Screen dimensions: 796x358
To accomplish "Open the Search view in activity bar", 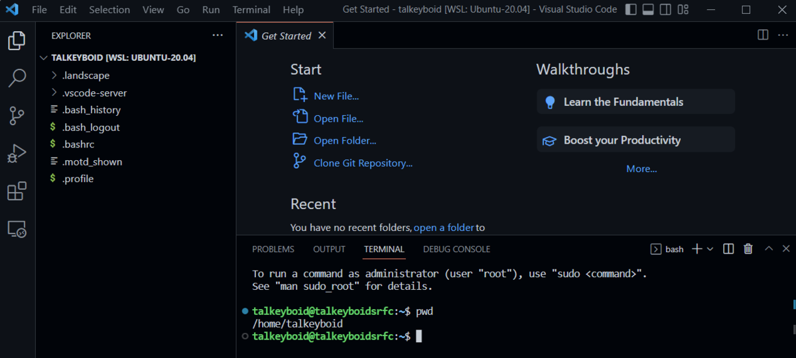I will 17,79.
